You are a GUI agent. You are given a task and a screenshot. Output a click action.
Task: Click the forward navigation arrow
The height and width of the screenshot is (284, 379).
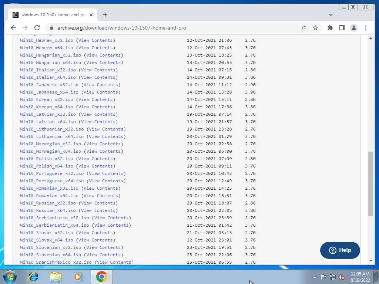25,28
